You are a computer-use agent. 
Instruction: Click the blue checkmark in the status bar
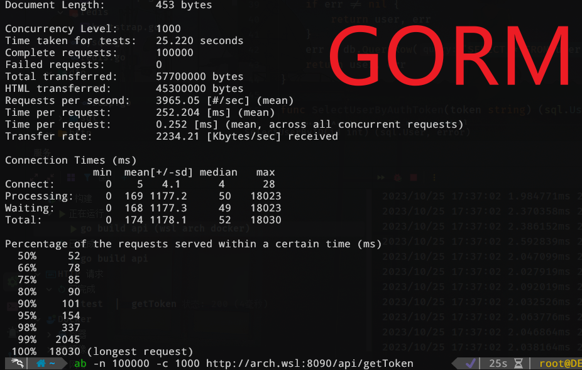pyautogui.click(x=471, y=363)
